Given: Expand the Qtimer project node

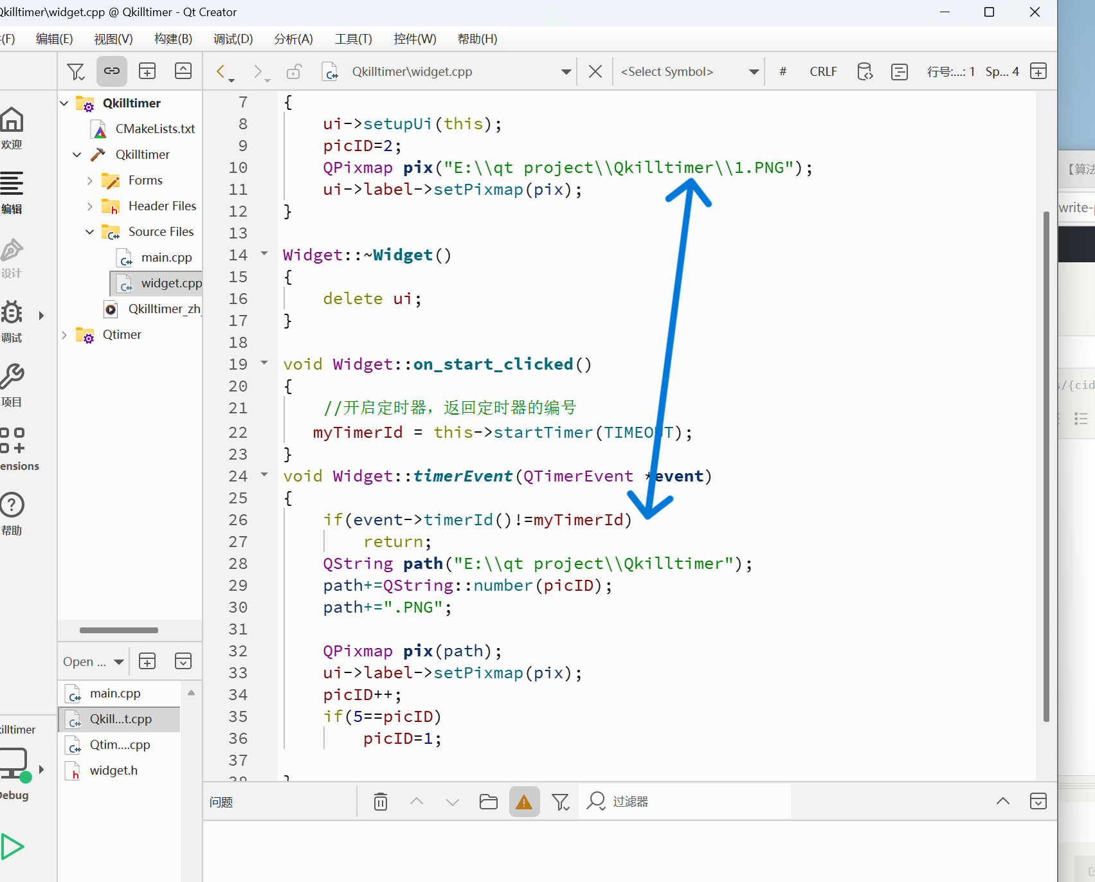Looking at the screenshot, I should [64, 334].
